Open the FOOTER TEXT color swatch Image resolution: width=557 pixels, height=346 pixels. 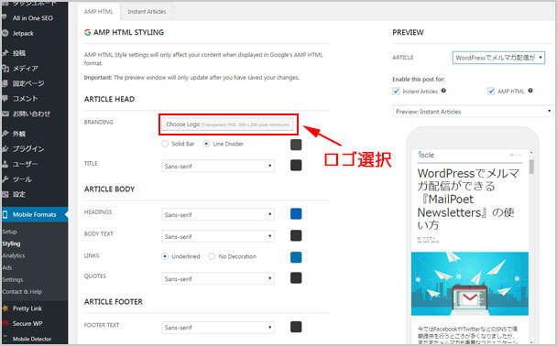[296, 327]
